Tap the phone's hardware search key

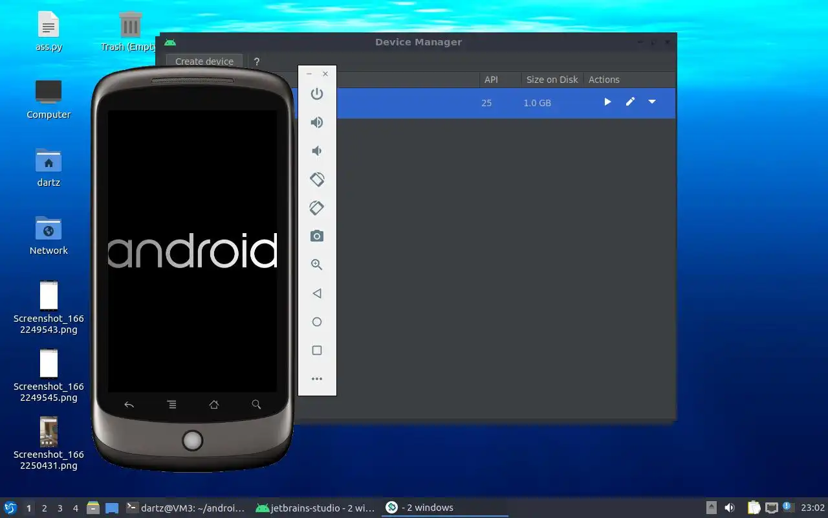pos(256,405)
